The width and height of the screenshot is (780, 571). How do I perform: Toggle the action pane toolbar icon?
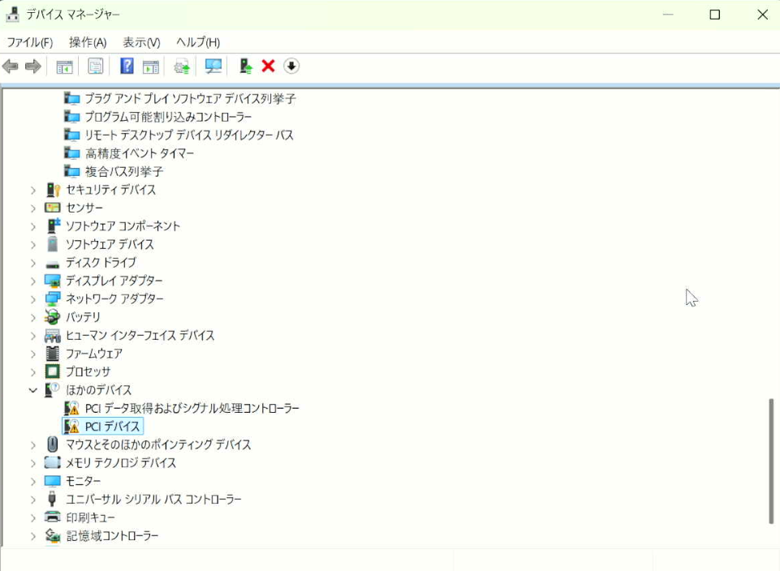pyautogui.click(x=151, y=67)
